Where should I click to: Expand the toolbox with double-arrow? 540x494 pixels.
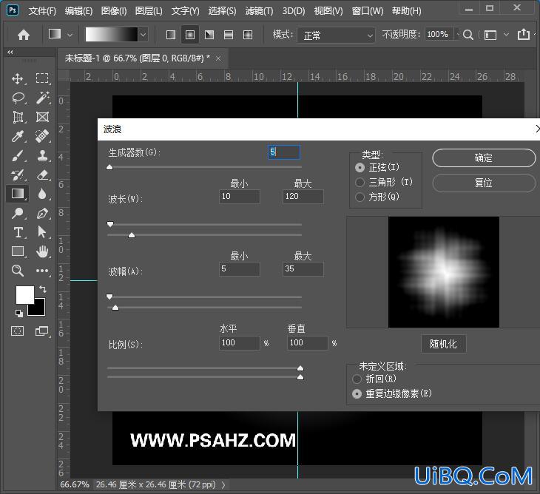pyautogui.click(x=10, y=53)
